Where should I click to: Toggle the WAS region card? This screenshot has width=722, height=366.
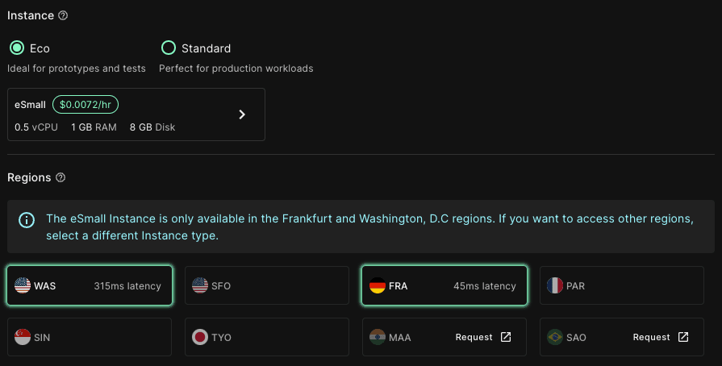90,285
